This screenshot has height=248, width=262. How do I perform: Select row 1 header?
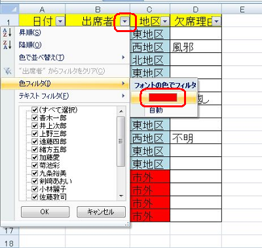coord(9,21)
